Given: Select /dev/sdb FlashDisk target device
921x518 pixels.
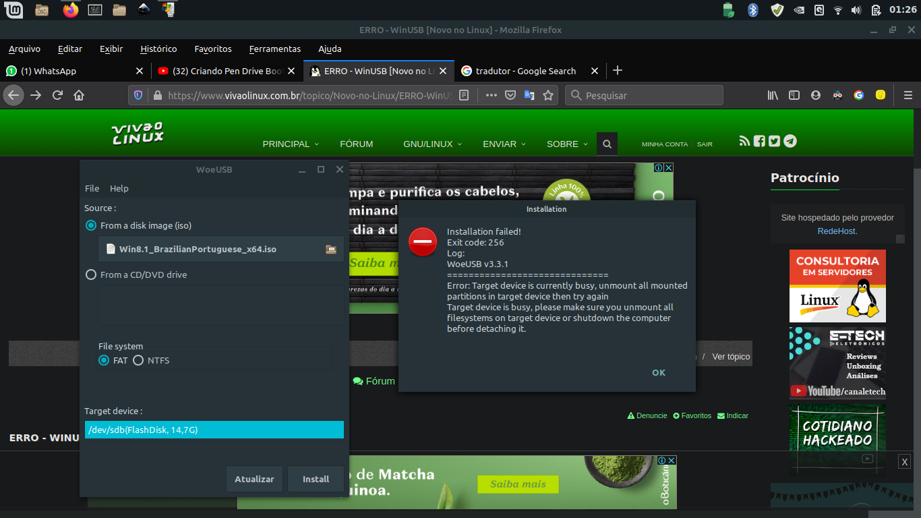Looking at the screenshot, I should 214,430.
